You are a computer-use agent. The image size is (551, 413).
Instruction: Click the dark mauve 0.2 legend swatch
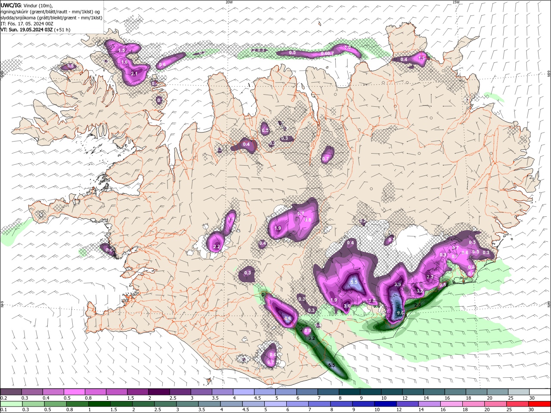(11, 392)
